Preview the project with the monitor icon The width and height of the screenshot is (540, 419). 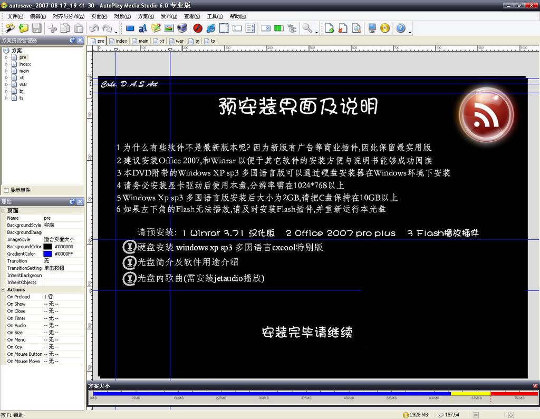click(x=372, y=28)
